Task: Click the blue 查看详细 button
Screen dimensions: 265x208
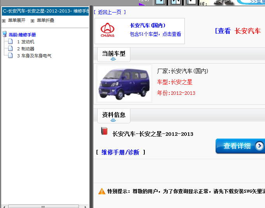Action: click(240, 146)
